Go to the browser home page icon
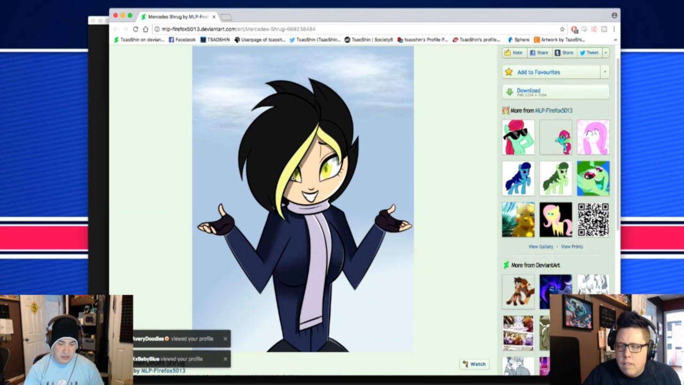684x385 pixels. (145, 29)
